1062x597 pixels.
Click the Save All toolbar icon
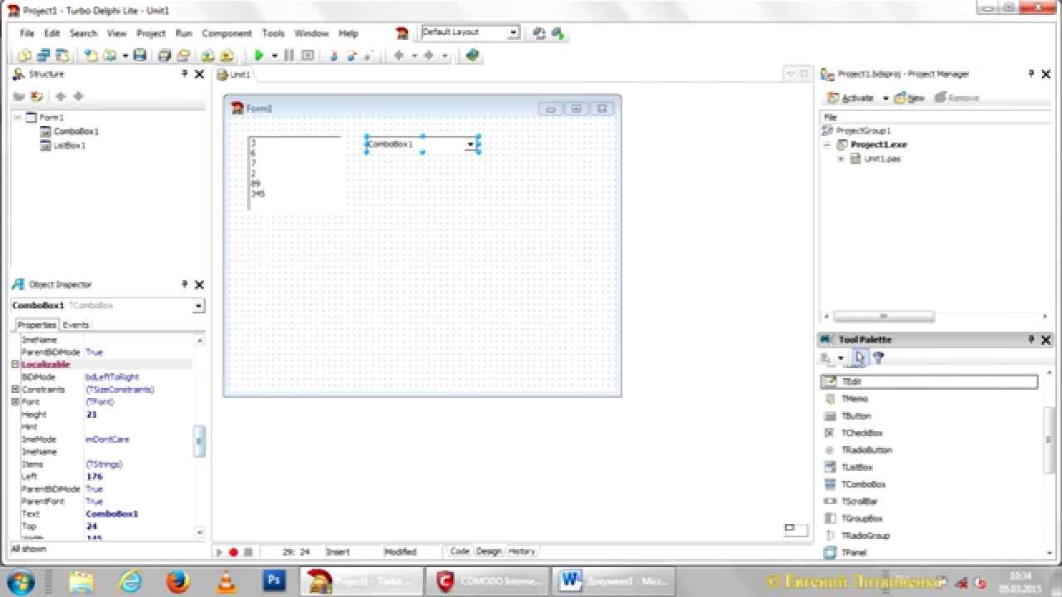tap(164, 56)
